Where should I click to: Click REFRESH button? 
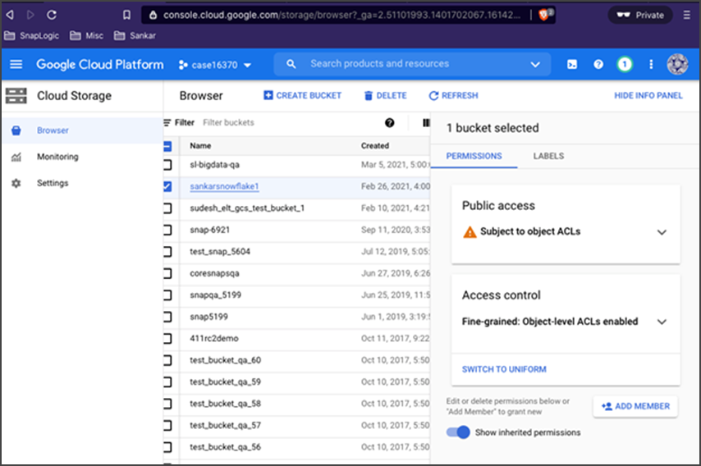(x=453, y=96)
